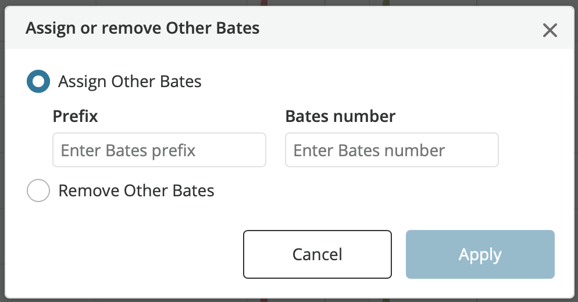Choose the filled blue radio circle

click(x=38, y=81)
